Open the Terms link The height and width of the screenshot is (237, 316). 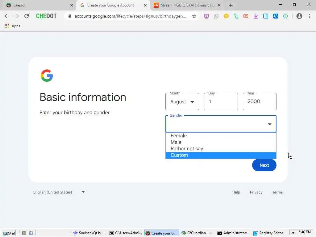click(x=277, y=192)
